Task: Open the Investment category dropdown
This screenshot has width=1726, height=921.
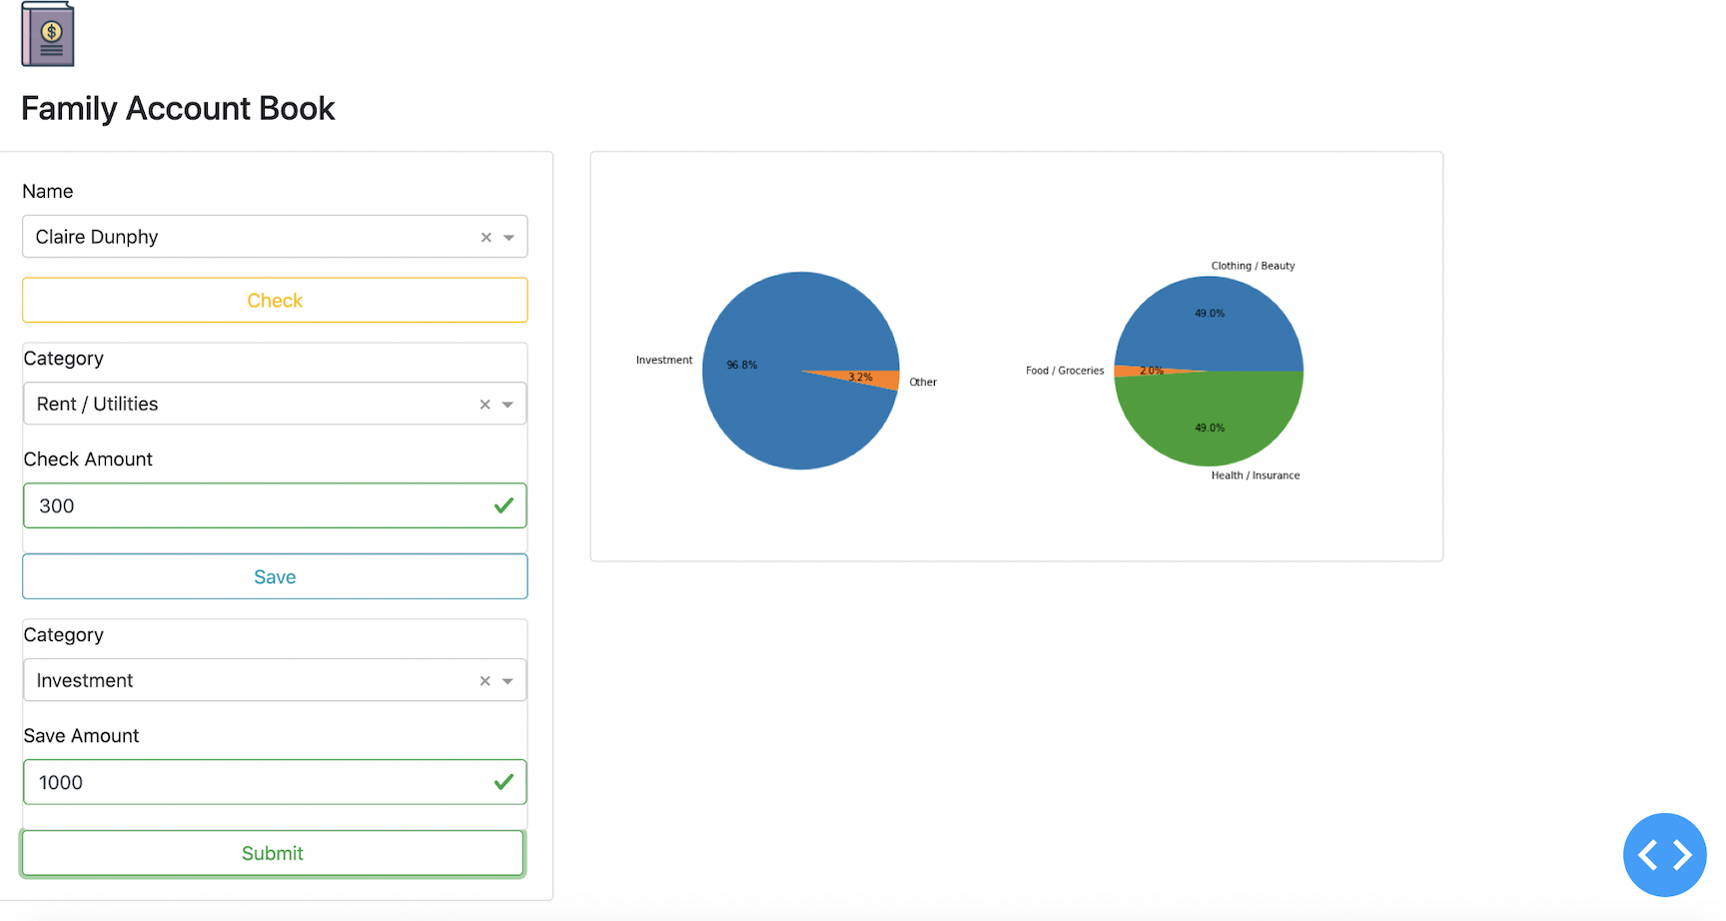Action: click(x=509, y=680)
